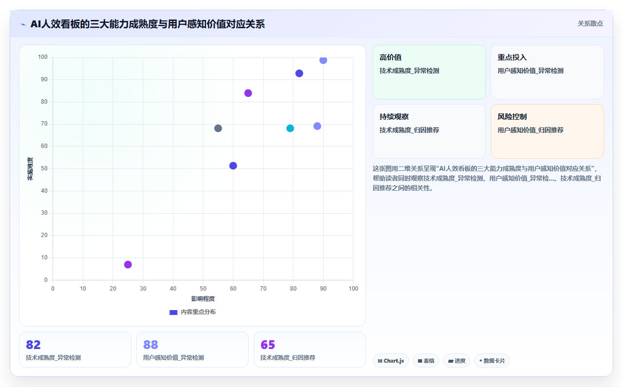Open the 重点投入 quadrant card
Screen dimensions: 623x387
pyautogui.click(x=547, y=72)
